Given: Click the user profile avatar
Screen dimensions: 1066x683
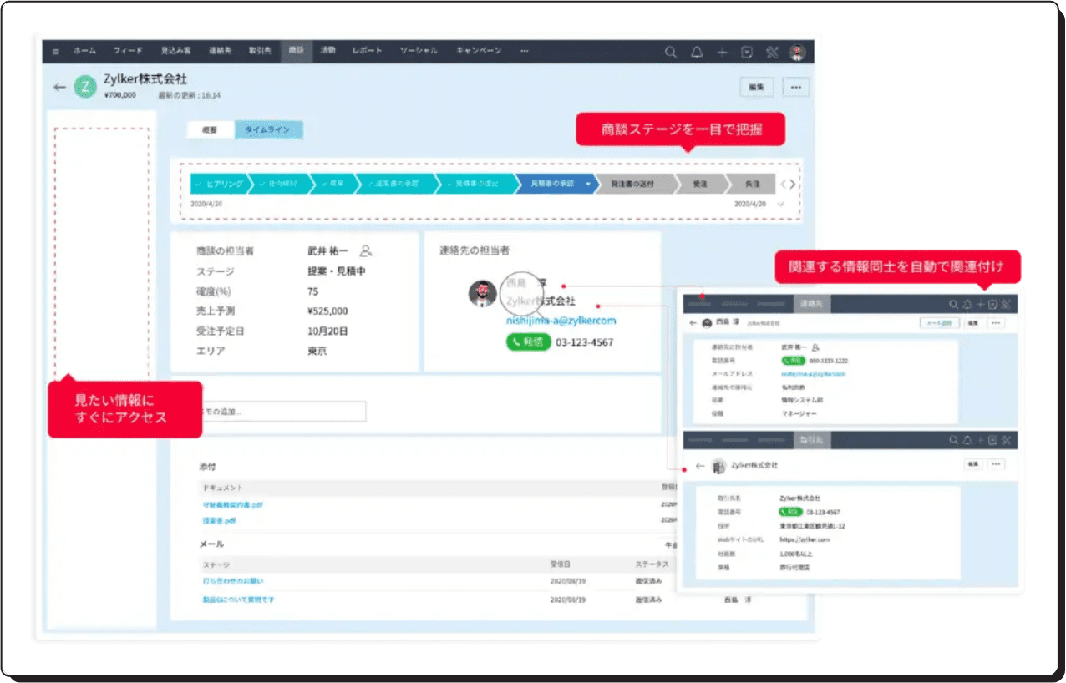Looking at the screenshot, I should [x=798, y=52].
